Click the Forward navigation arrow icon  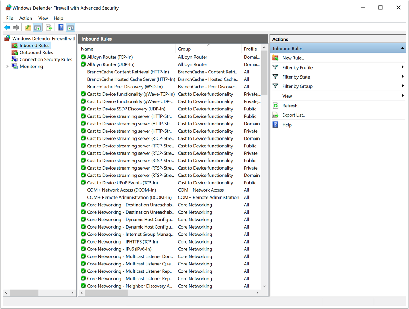16,27
